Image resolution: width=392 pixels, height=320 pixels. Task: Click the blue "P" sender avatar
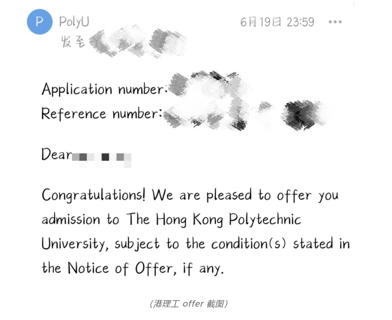pyautogui.click(x=40, y=22)
